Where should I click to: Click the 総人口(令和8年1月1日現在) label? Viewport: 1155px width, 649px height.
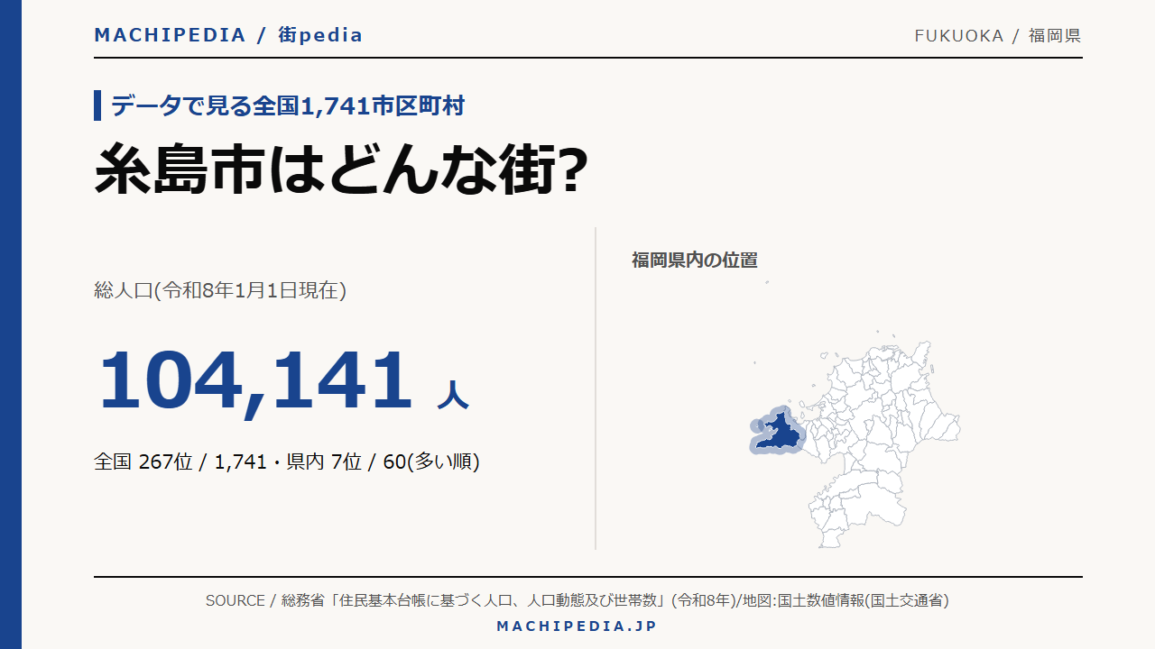pos(220,290)
